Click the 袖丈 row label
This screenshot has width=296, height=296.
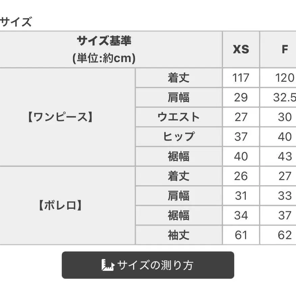pos(179,235)
